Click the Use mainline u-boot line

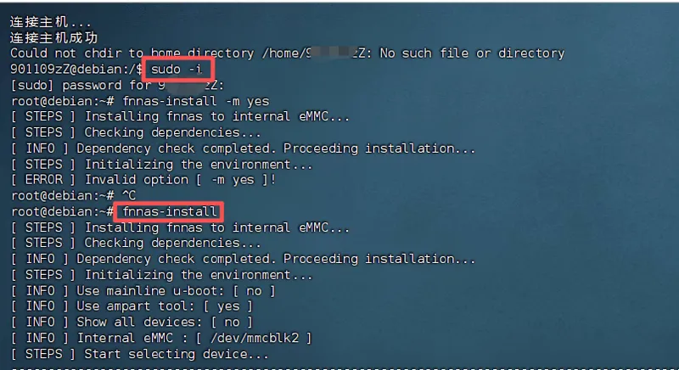pyautogui.click(x=143, y=291)
